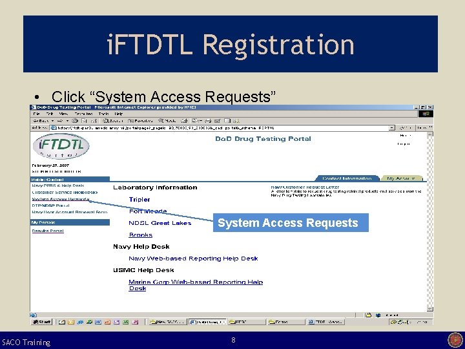This screenshot has width=465, height=349.
Task: Click the Internet Explorer quick launch icon
Action: [x=80, y=322]
